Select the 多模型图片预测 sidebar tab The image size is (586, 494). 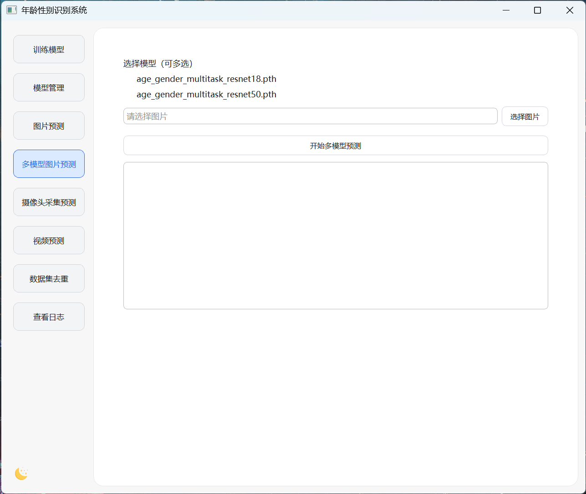(x=49, y=164)
